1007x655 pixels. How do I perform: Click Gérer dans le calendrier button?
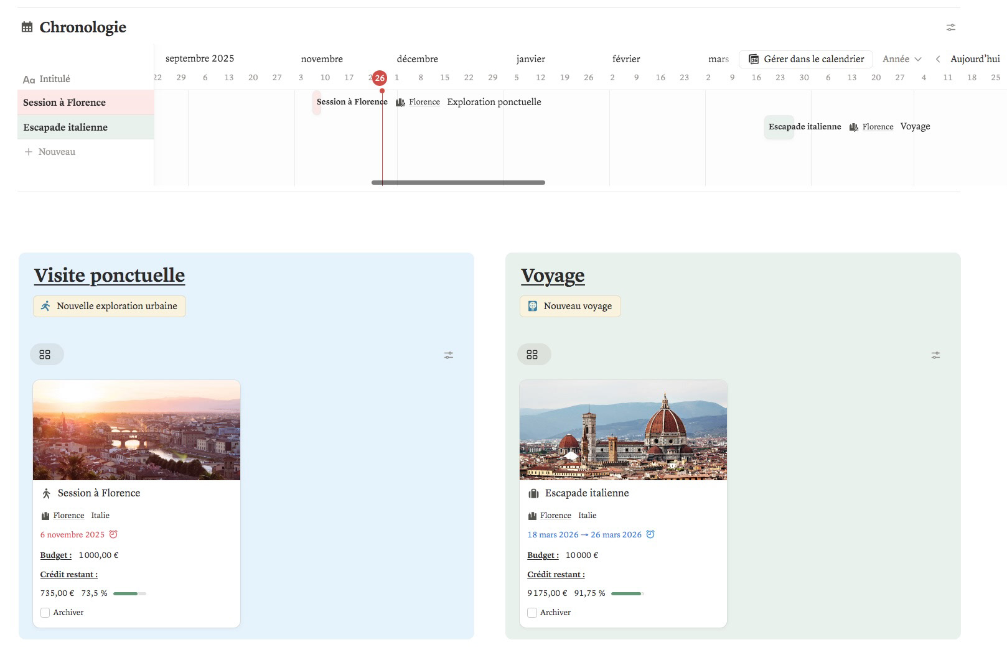coord(806,59)
